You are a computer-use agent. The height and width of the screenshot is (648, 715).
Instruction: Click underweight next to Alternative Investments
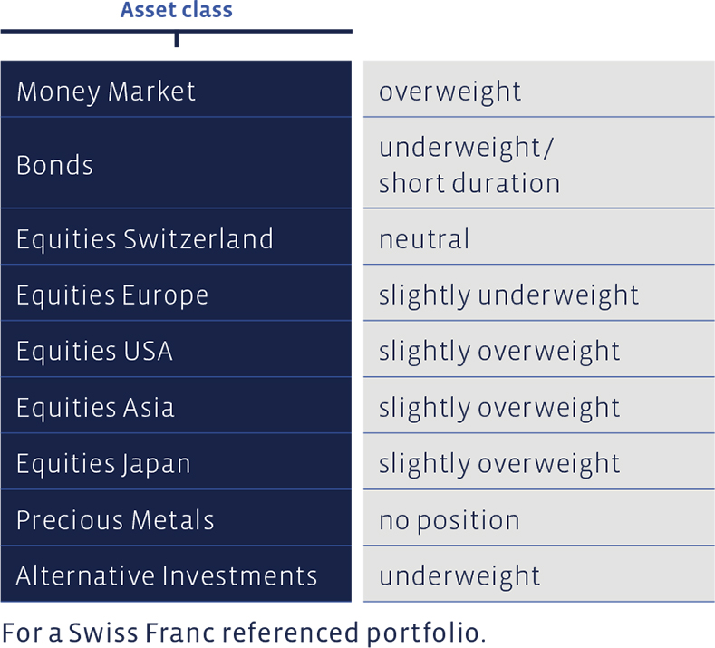coord(539,574)
